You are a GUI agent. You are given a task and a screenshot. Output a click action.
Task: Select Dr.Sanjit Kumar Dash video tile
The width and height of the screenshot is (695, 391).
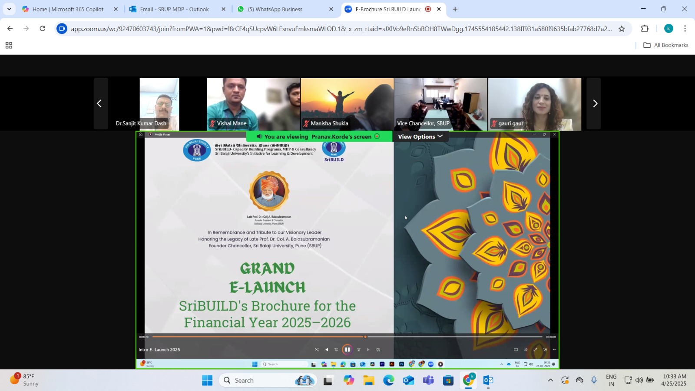tap(159, 104)
